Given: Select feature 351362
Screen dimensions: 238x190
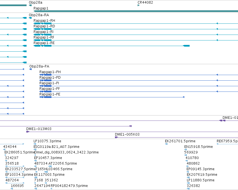Looking at the screenshot, I should 51,180.
